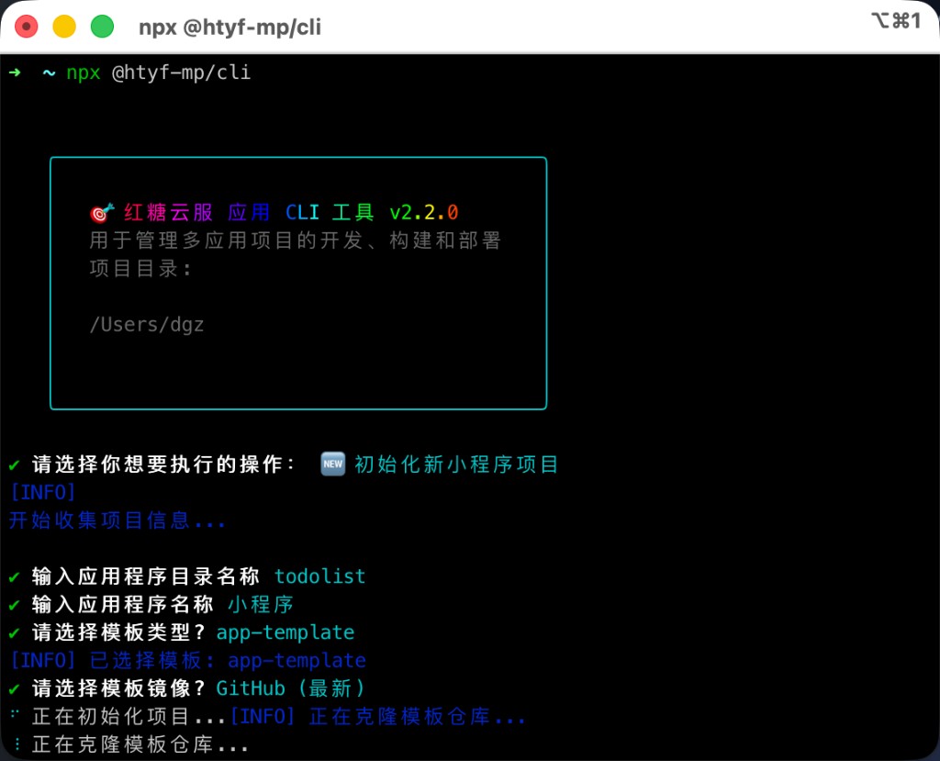This screenshot has height=761, width=940.
Task: Click the ⌥⌘1 shortcut indicator in title bar
Action: (895, 21)
